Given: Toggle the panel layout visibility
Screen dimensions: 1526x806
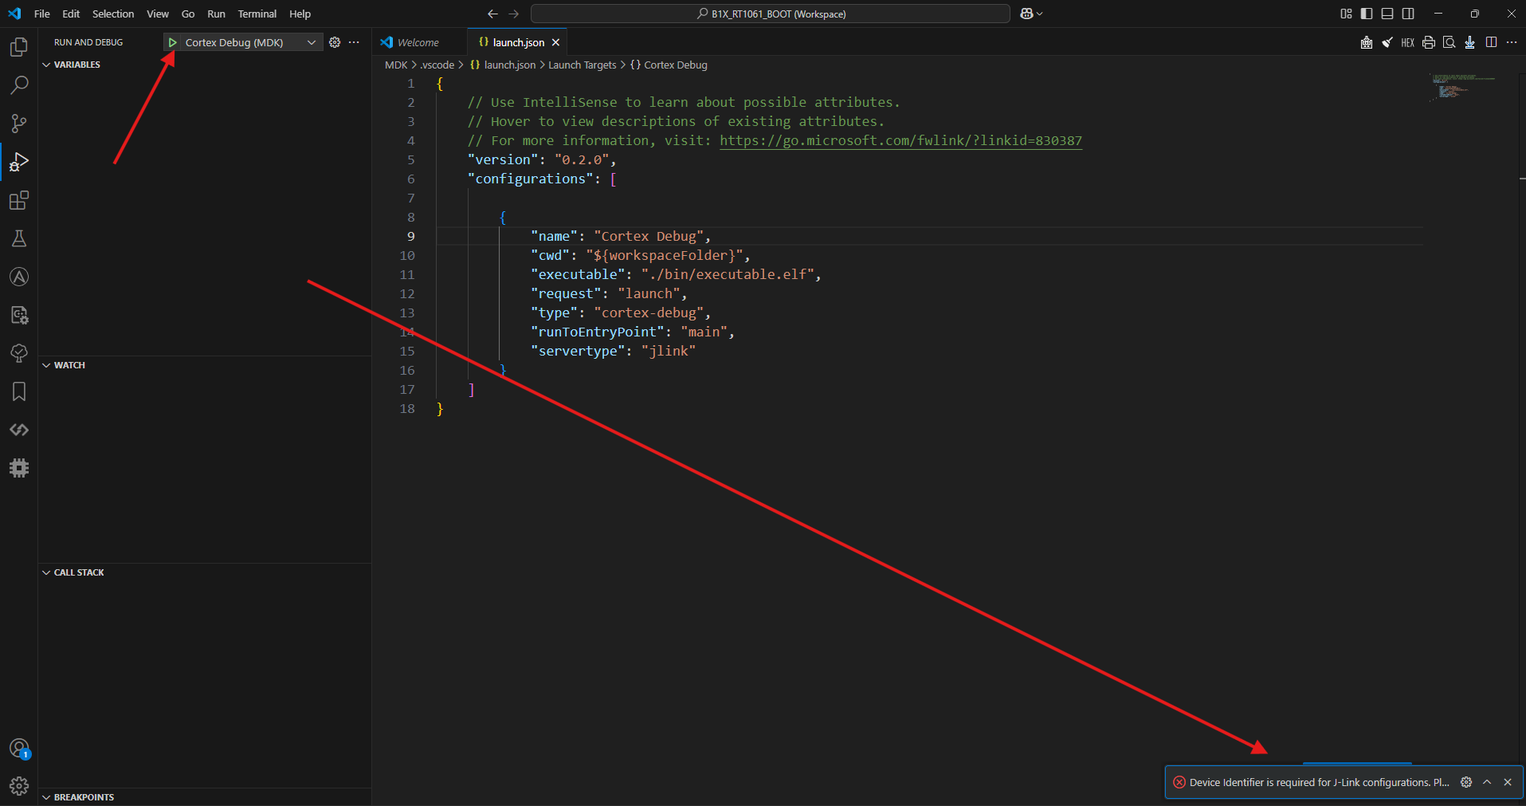Looking at the screenshot, I should 1387,14.
